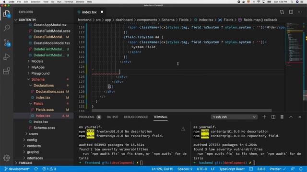Screen dimensions: 307x172
Task: Open the Terminal menu in menu bar
Action: (x=69, y=2)
